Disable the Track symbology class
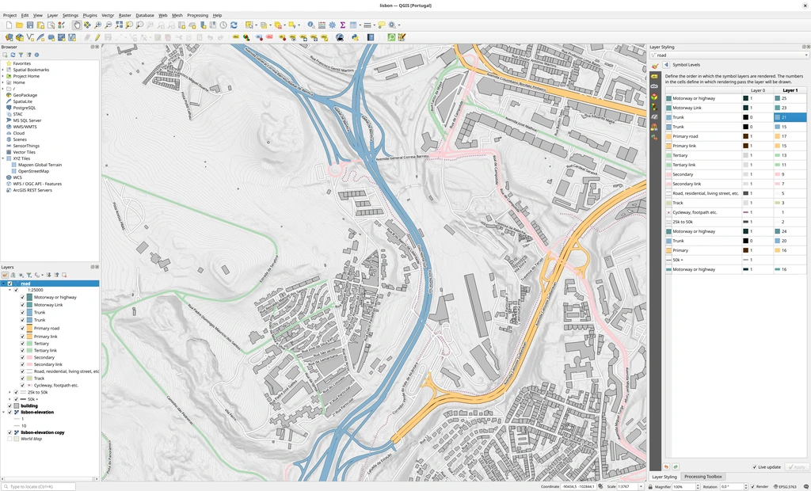Image resolution: width=811 pixels, height=491 pixels. tap(23, 379)
